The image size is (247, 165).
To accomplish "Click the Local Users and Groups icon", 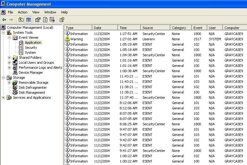I will [15, 62].
